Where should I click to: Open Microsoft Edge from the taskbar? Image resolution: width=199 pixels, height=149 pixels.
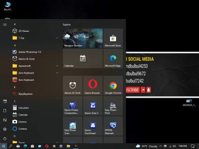25,146
